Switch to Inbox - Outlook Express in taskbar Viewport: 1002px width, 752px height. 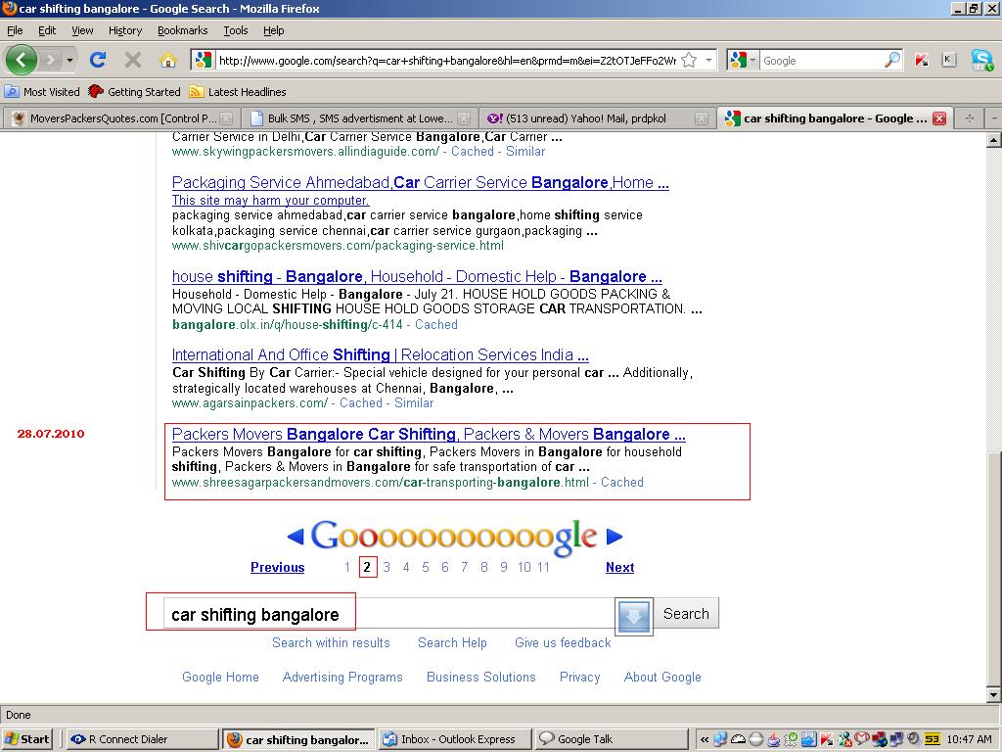456,739
